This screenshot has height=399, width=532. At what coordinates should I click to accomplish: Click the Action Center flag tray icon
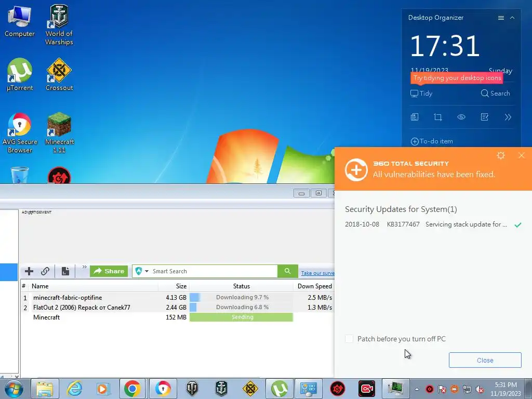pyautogui.click(x=442, y=389)
